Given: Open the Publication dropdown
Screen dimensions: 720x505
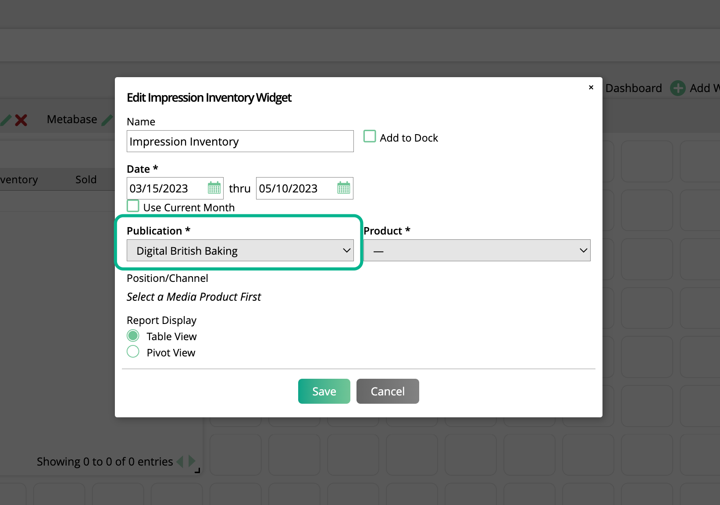Looking at the screenshot, I should [240, 250].
